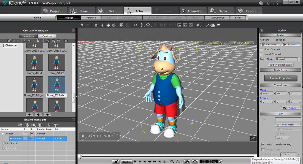Image resolution: width=303 pixels, height=164 pixels.
Task: Click the wing-shaped toolbar icon
Action: tap(198, 25)
